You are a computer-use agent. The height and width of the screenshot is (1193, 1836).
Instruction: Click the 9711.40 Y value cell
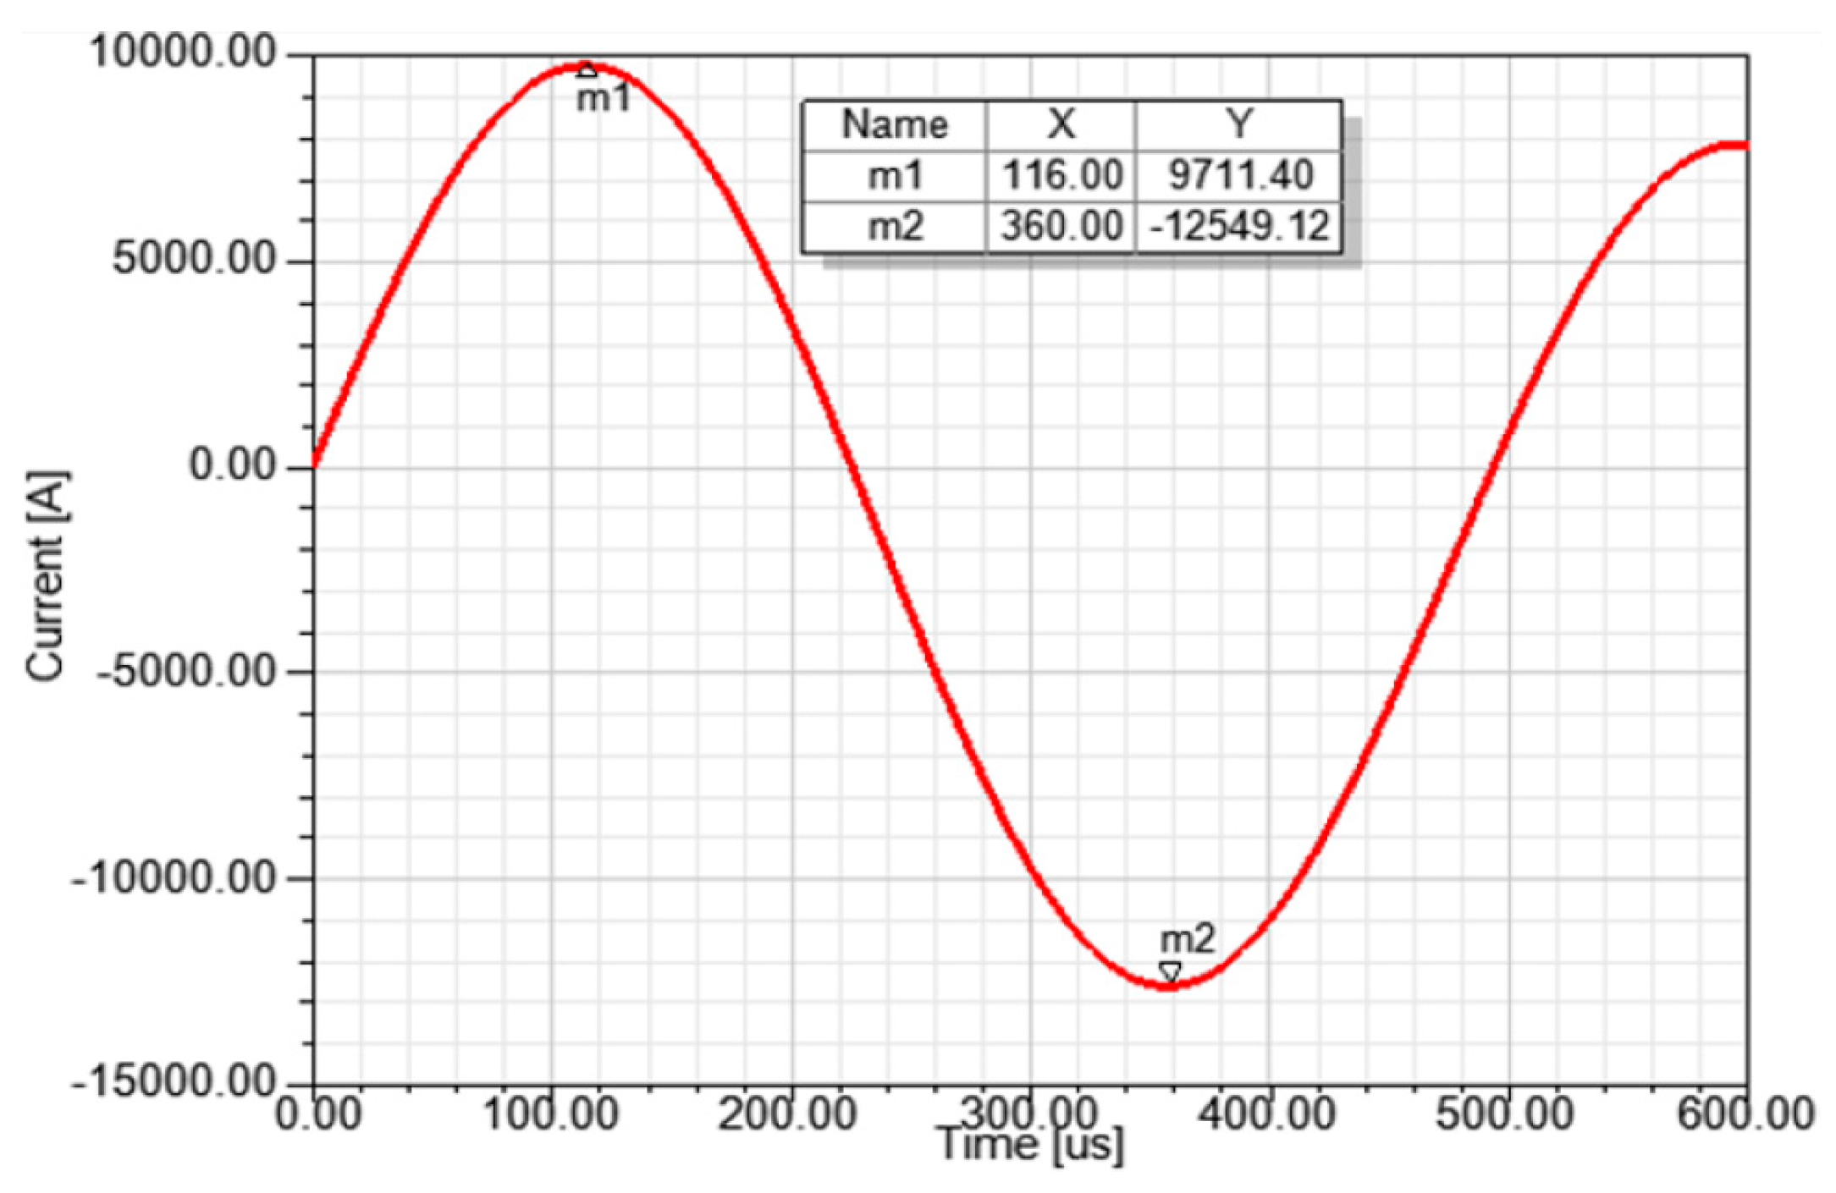tap(1240, 176)
